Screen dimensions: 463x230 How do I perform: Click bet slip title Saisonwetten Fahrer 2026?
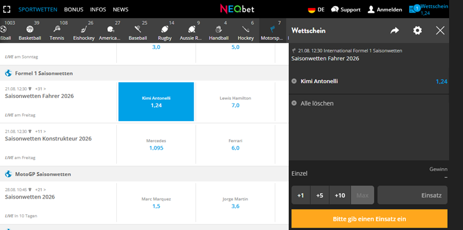tap(325, 59)
